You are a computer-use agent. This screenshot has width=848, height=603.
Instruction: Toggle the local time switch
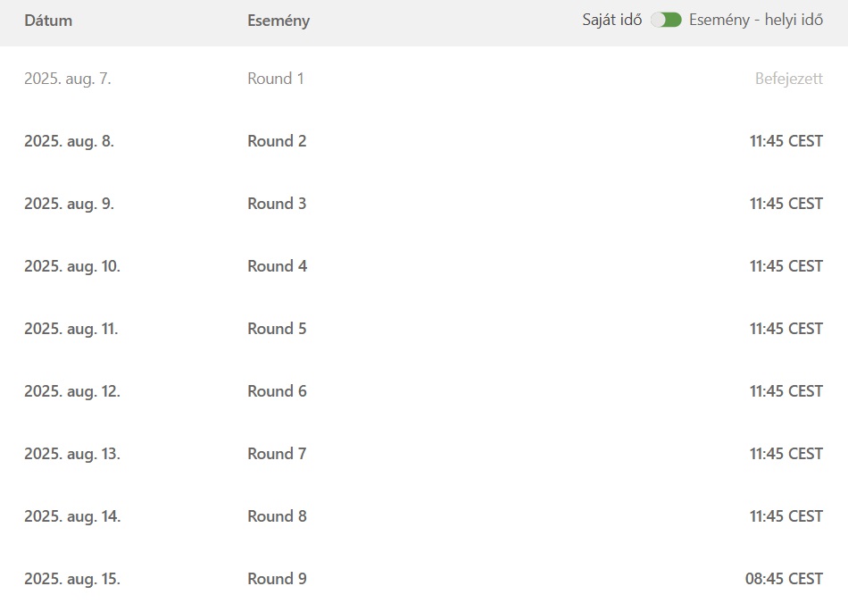click(x=666, y=20)
